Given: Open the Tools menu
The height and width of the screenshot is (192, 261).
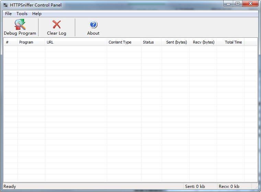Looking at the screenshot, I should [x=22, y=14].
